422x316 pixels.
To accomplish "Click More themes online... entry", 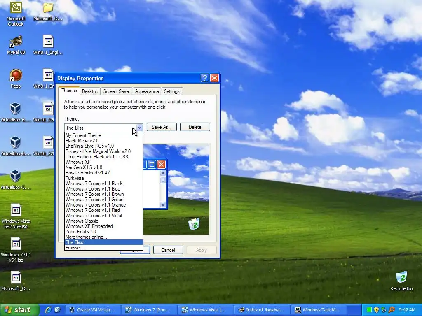I will coord(103,237).
